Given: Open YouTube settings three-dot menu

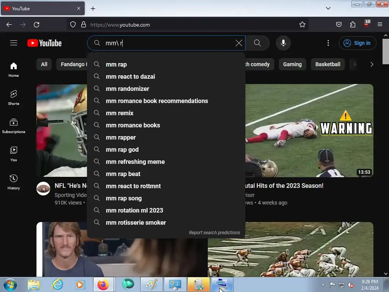Looking at the screenshot, I should tap(328, 43).
